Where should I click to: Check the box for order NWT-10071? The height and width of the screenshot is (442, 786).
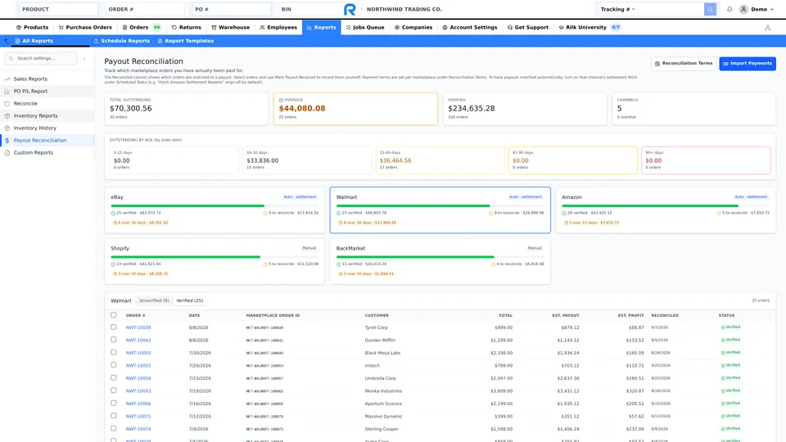point(113,416)
